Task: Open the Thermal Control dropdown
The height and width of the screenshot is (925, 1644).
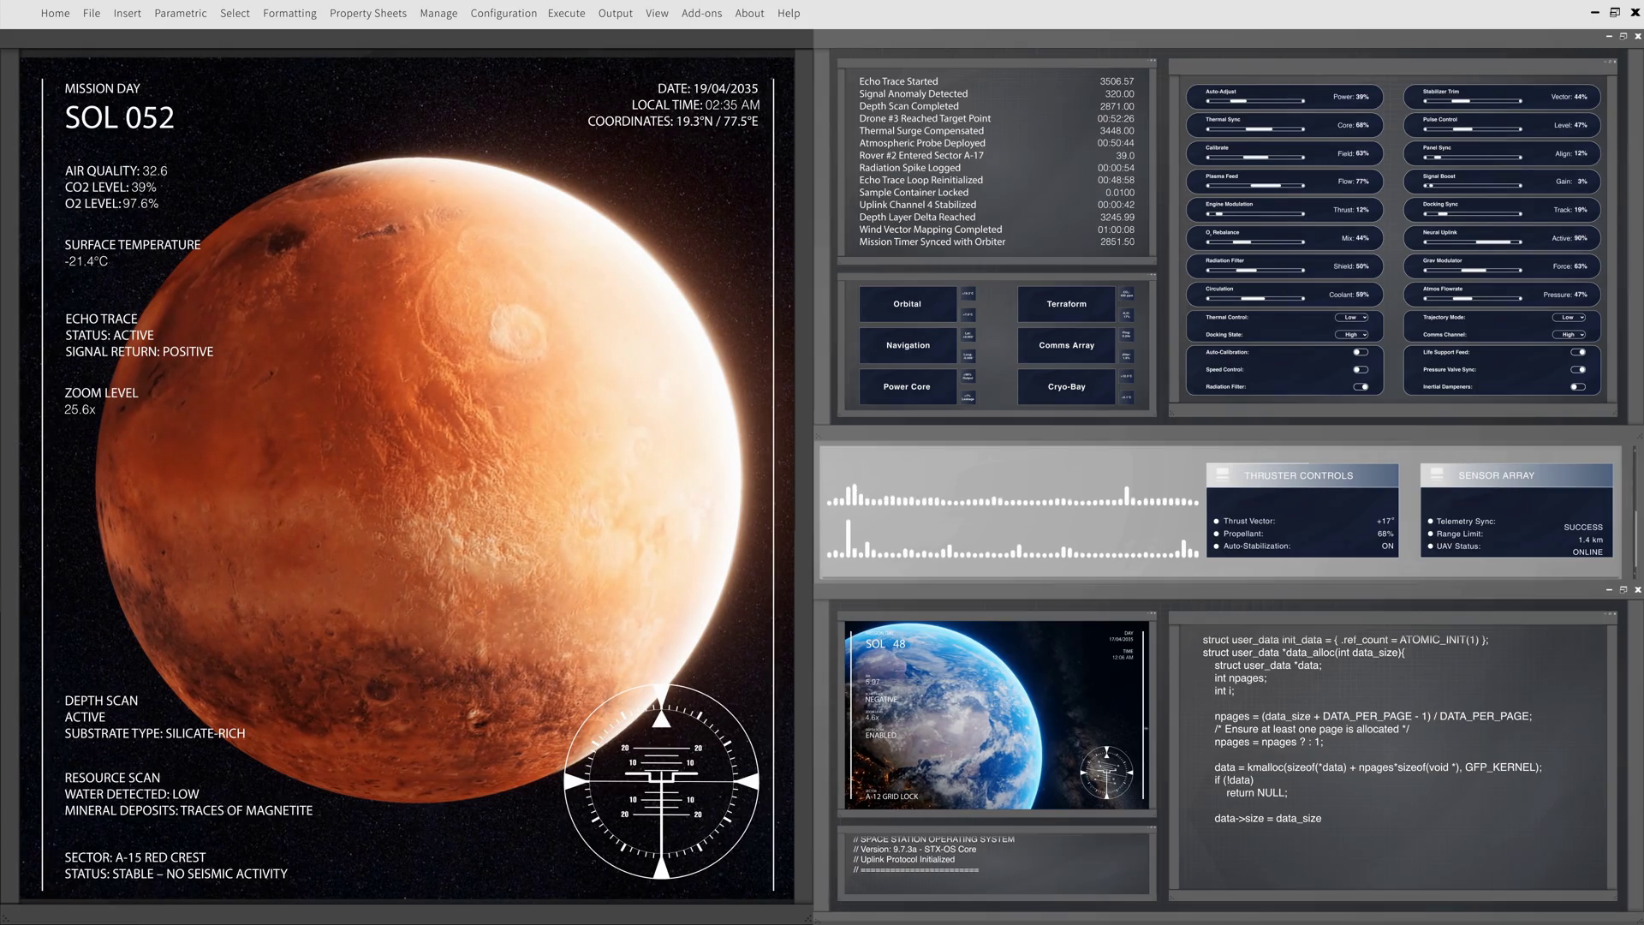Action: click(x=1351, y=318)
